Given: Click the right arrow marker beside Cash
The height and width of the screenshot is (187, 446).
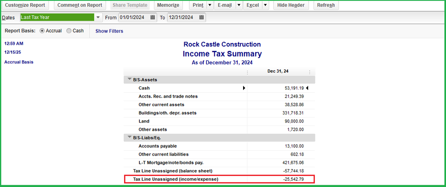Looking at the screenshot, I should coord(244,88).
